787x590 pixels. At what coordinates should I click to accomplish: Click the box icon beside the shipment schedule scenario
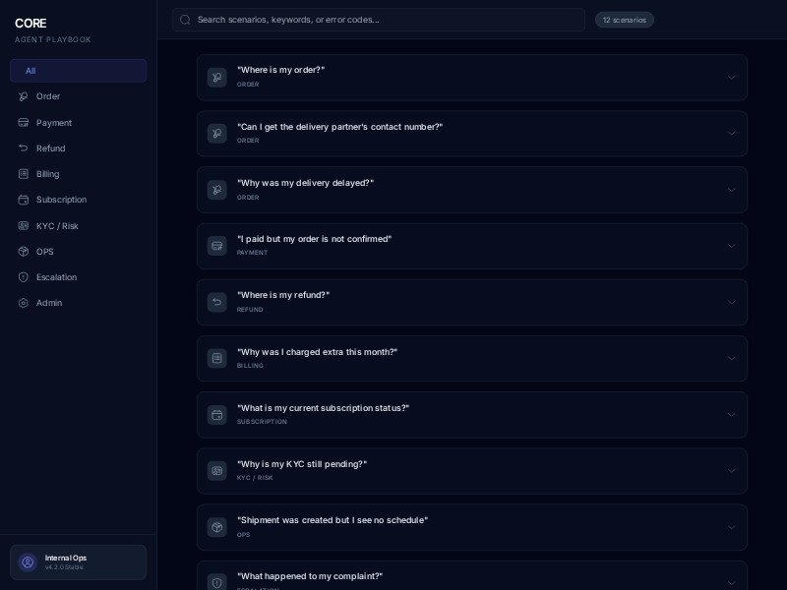tap(217, 527)
